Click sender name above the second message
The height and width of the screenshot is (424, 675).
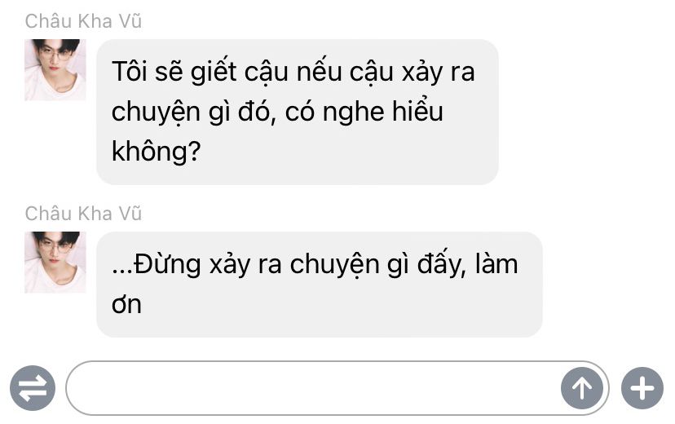click(x=83, y=214)
